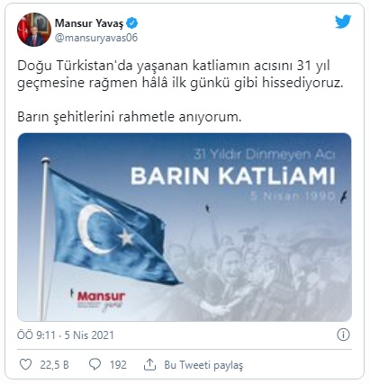Click the 192 replies count

click(x=118, y=365)
